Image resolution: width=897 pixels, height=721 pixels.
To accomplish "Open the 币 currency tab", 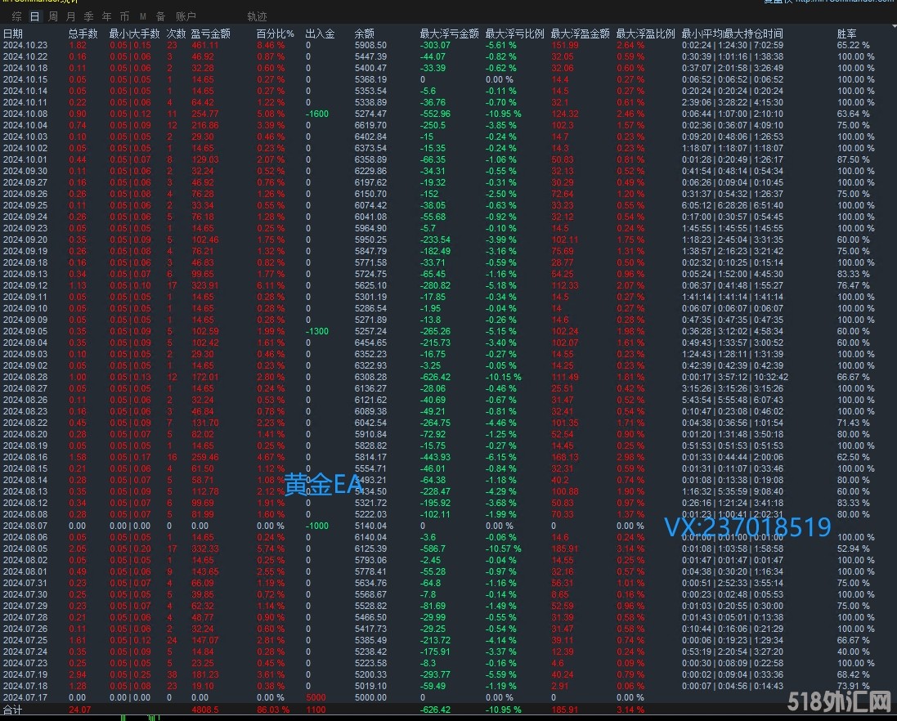I will 124,16.
